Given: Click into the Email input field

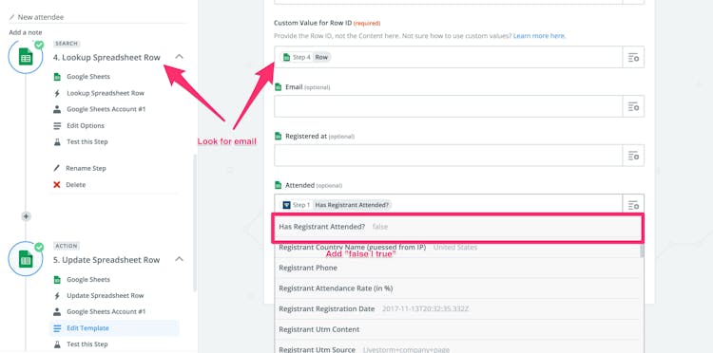Looking at the screenshot, I should pos(448,106).
